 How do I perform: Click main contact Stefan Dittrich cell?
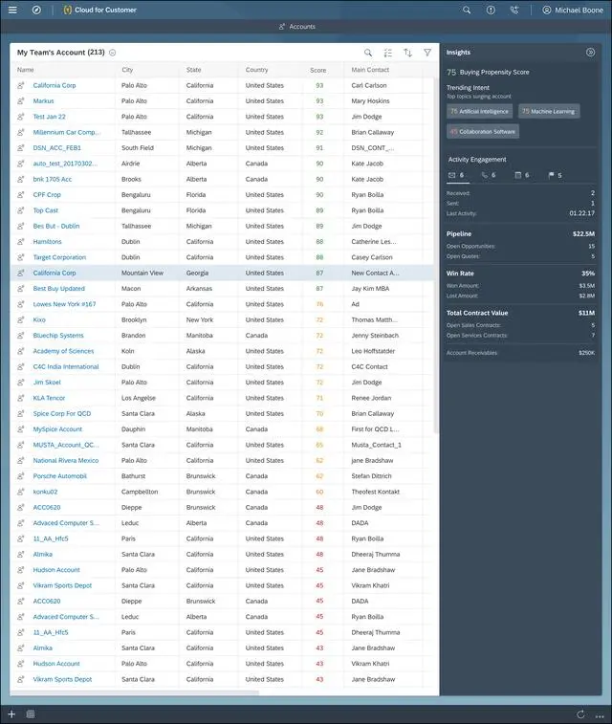click(371, 476)
